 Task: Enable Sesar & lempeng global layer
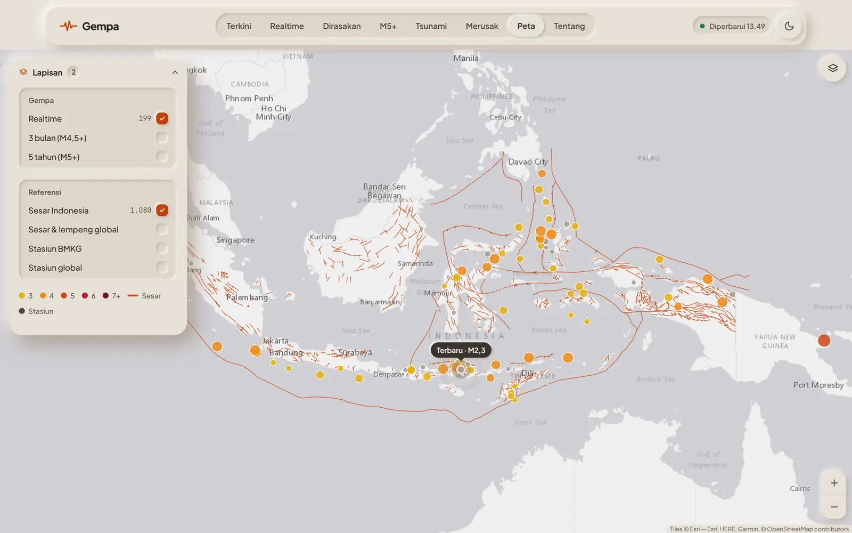tap(162, 229)
